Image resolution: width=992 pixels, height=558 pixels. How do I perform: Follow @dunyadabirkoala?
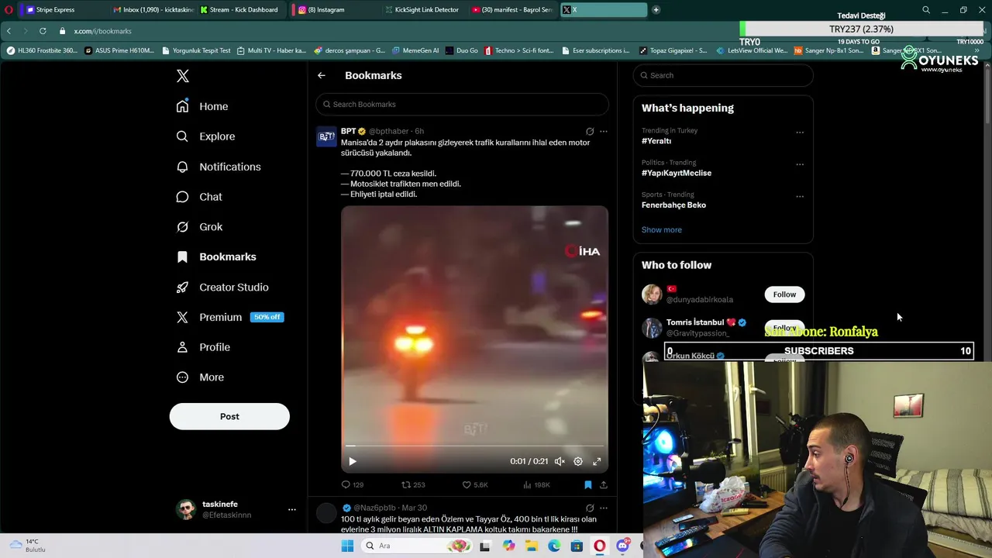784,294
